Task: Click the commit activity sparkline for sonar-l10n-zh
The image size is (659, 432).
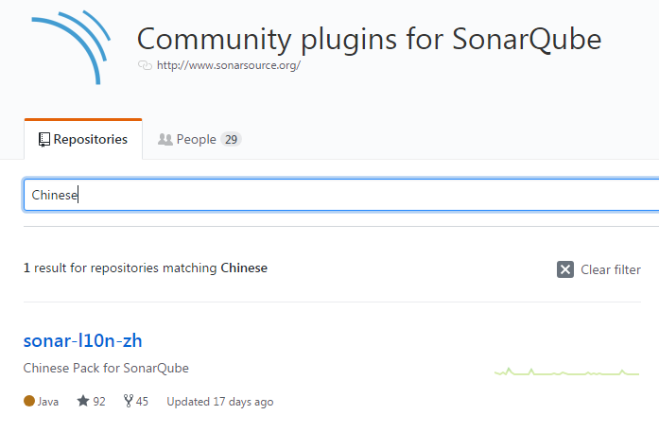Action: point(567,372)
